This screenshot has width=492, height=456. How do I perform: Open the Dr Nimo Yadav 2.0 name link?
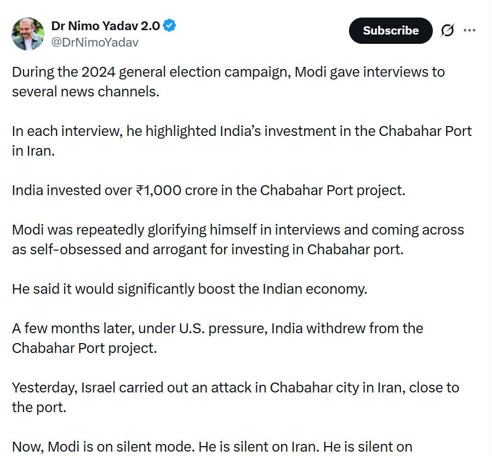[105, 25]
